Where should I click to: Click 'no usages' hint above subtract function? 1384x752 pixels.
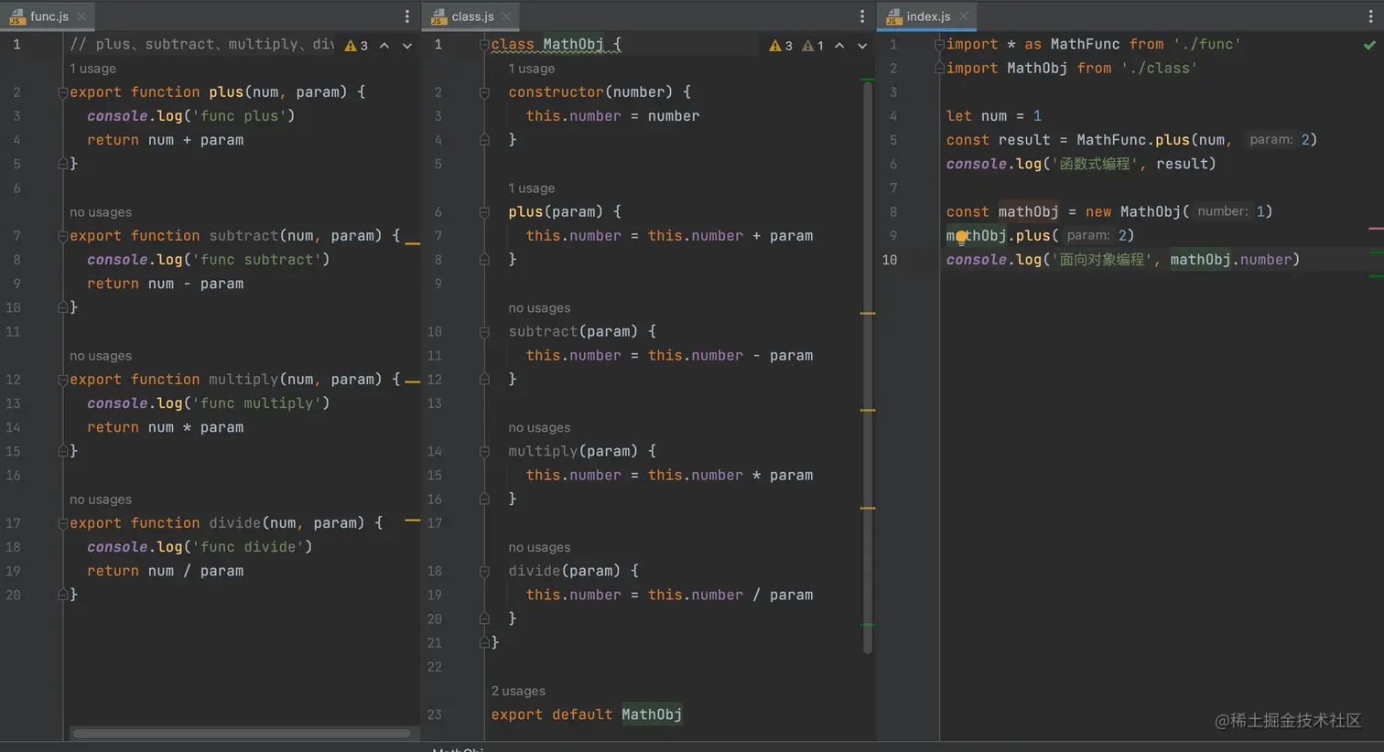[x=101, y=212]
